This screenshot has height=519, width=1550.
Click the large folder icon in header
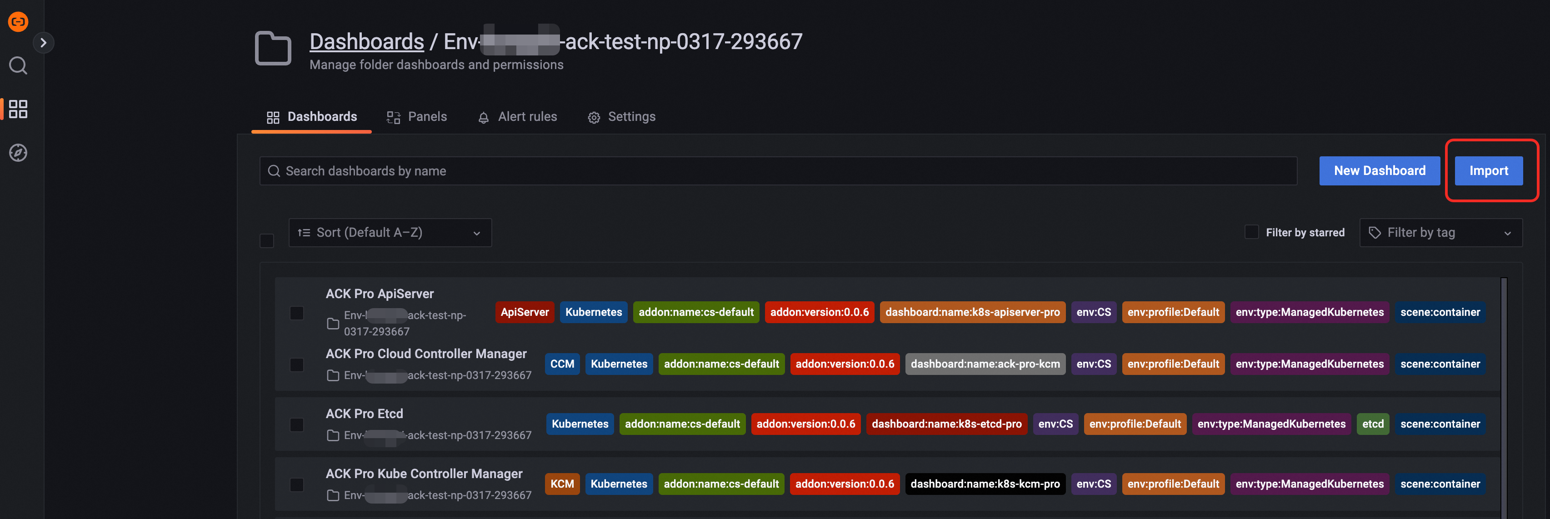click(x=273, y=48)
